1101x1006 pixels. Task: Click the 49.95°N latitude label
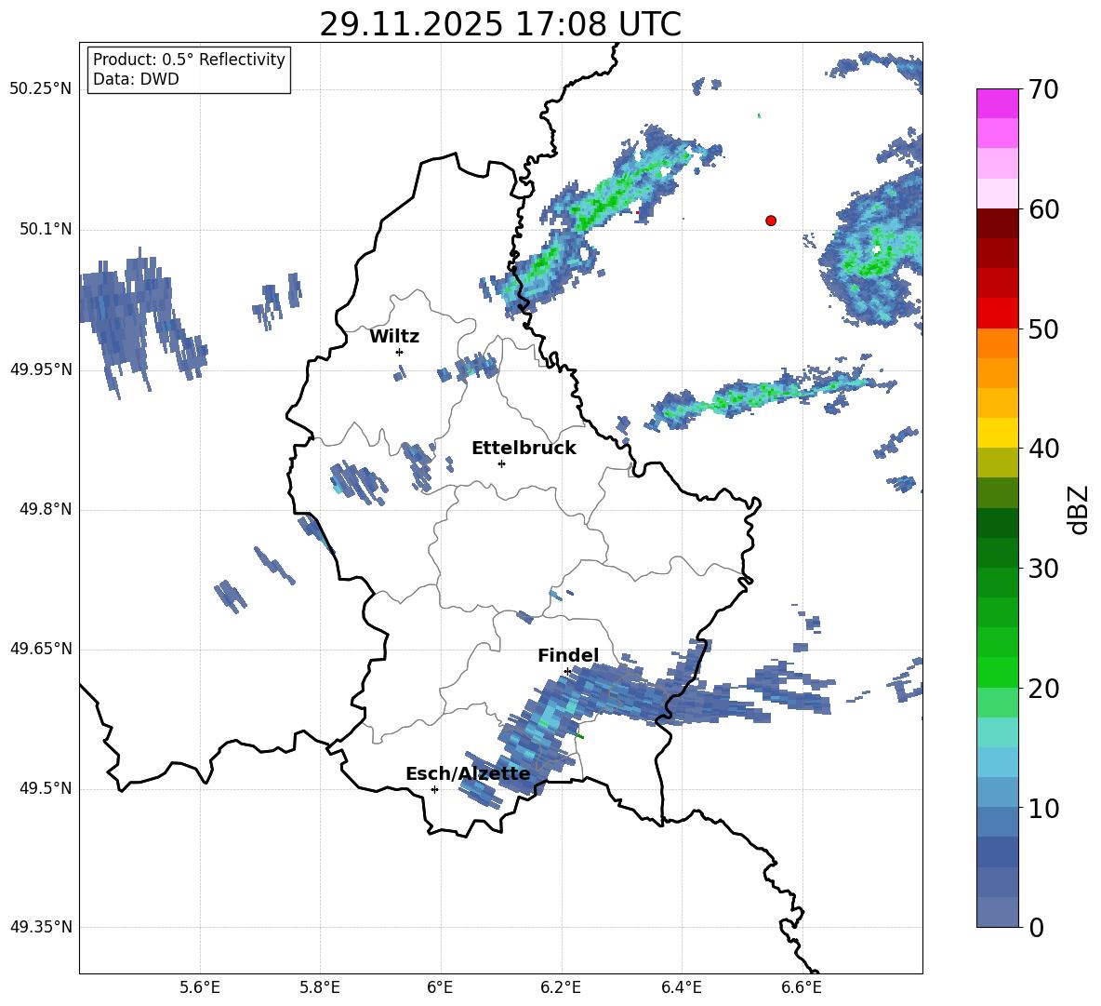coord(41,369)
